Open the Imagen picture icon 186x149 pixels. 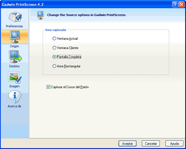point(15,77)
